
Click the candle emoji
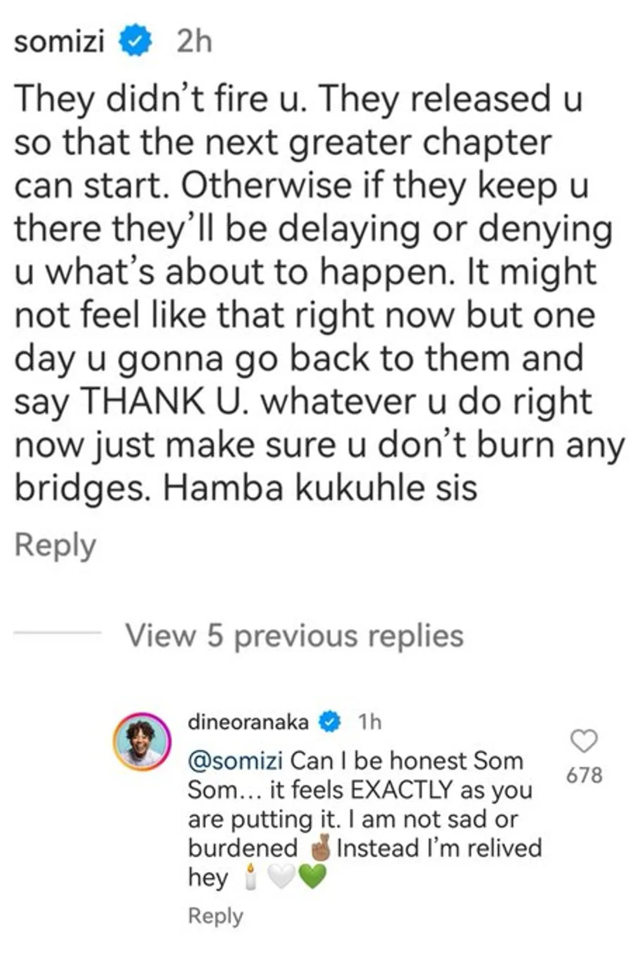click(x=250, y=878)
